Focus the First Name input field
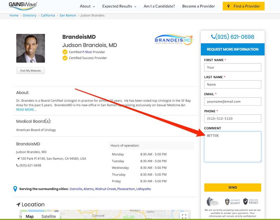The image size is (280, 220). pos(233,67)
